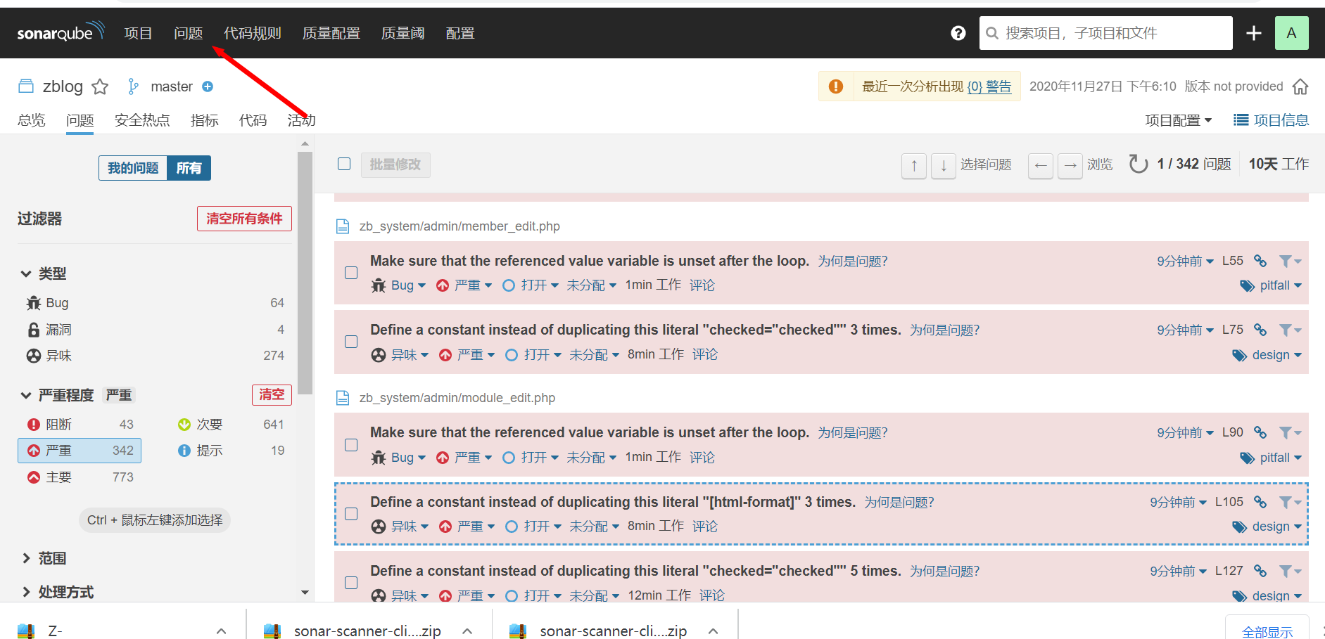Check the issue at line L75
Screen dimensions: 1325x639
(351, 342)
